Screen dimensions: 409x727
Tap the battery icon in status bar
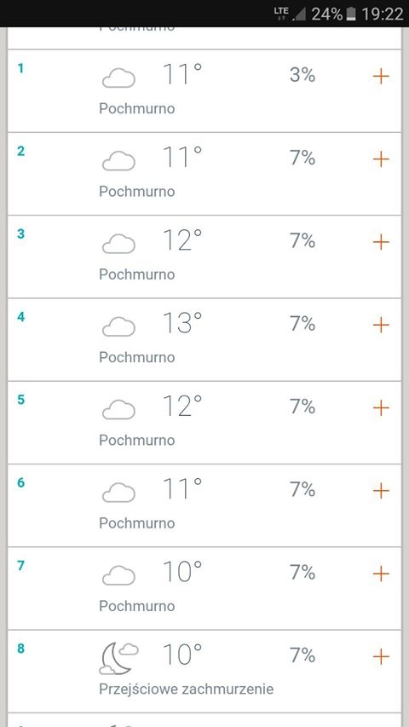pyautogui.click(x=351, y=14)
